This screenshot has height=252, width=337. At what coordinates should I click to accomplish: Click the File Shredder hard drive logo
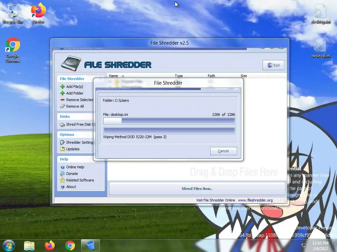click(71, 64)
